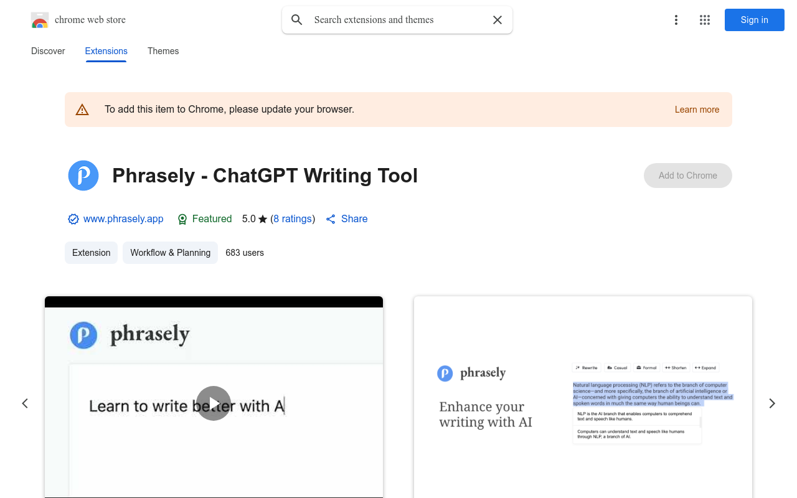Click the Phrasely - ChatGPT Writing Tool title
This screenshot has width=797, height=498.
coord(265,176)
